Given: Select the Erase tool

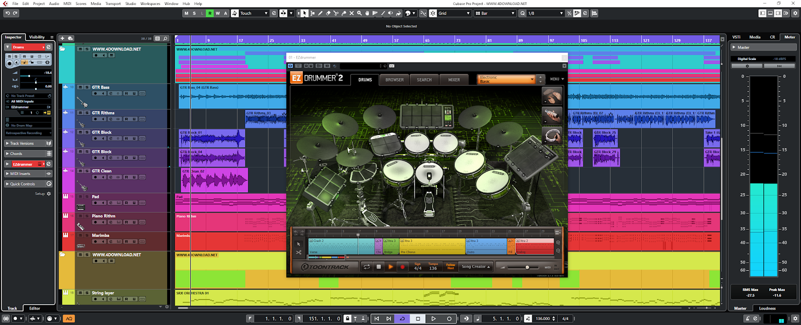Looking at the screenshot, I should coord(328,13).
